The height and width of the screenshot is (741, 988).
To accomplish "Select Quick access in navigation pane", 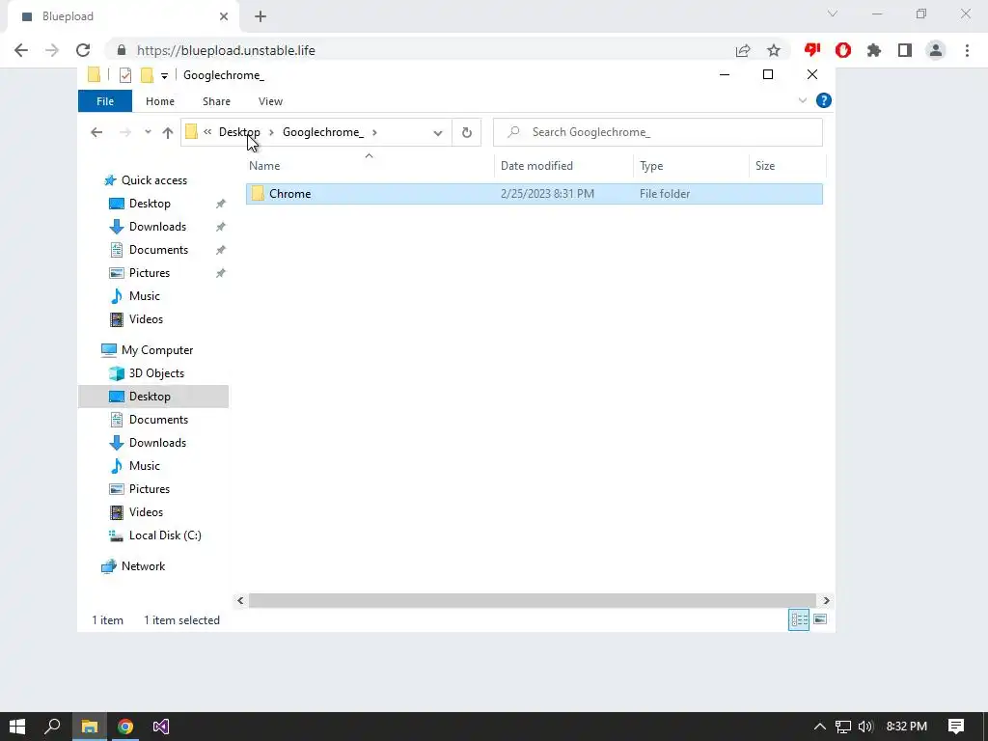I will tap(154, 180).
